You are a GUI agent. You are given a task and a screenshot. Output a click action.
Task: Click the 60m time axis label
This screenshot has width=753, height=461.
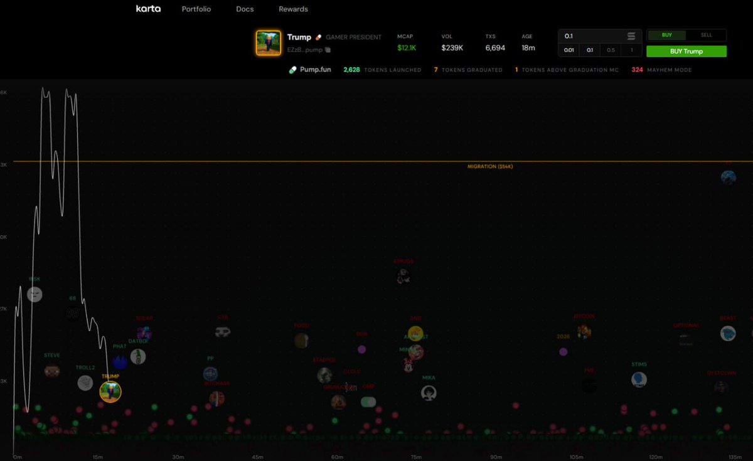click(x=337, y=457)
